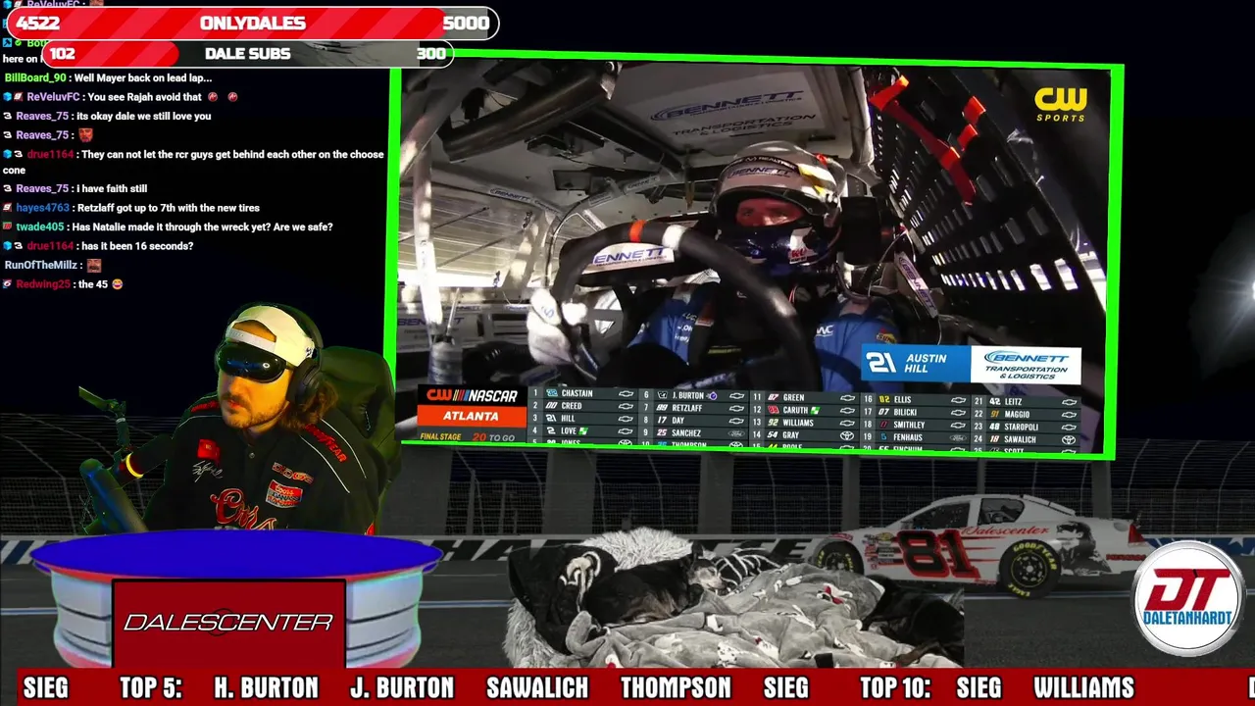Click STAROPOLI in position 23 on leaderboard
This screenshot has height=706, width=1255.
[1022, 428]
